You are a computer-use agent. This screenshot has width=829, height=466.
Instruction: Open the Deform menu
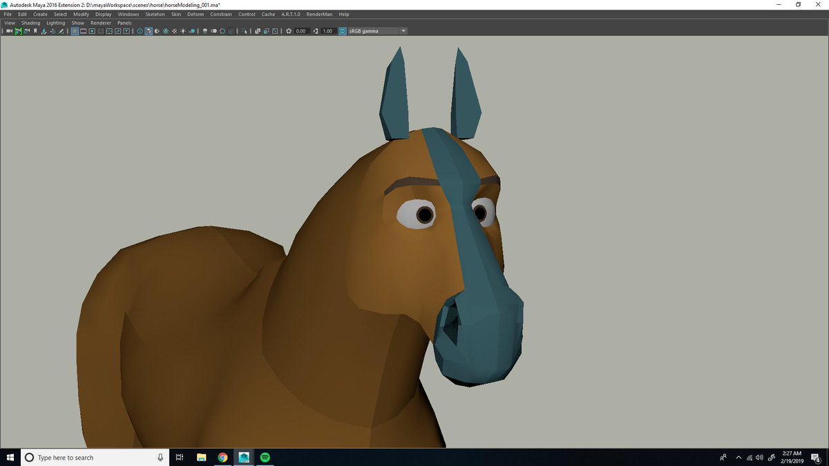196,14
